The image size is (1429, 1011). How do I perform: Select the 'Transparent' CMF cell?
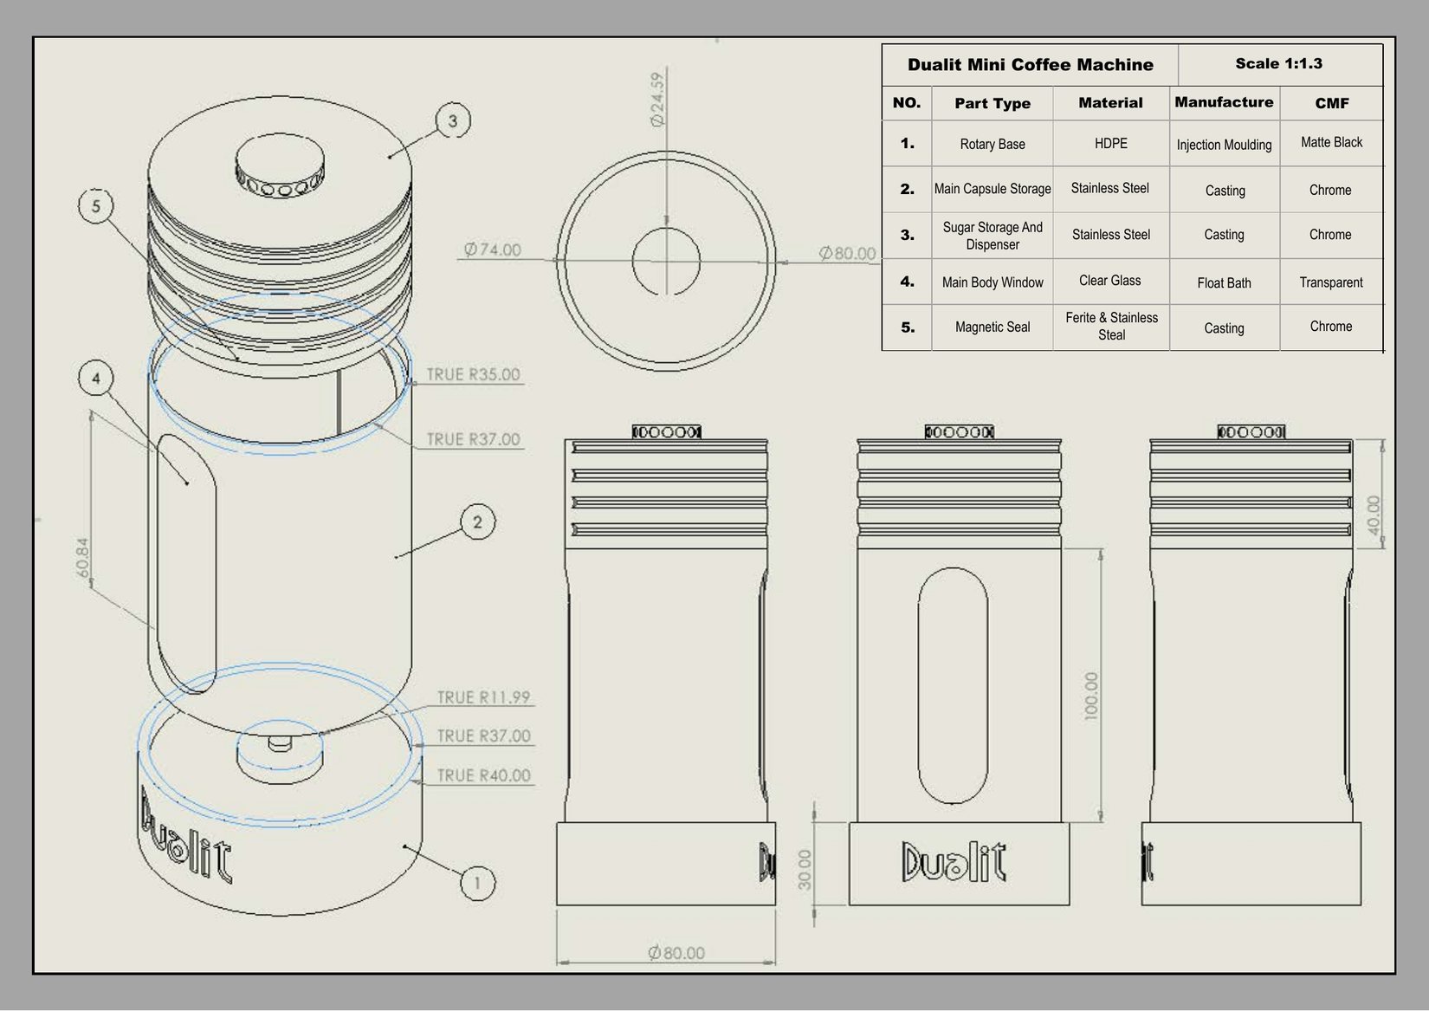[x=1331, y=282]
